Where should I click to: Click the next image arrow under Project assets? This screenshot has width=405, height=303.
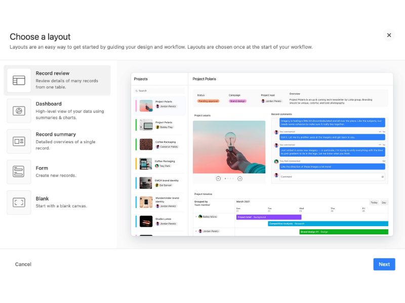(x=240, y=178)
